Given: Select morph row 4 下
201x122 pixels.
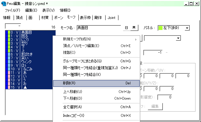Looking at the screenshot, I should 29,47.
